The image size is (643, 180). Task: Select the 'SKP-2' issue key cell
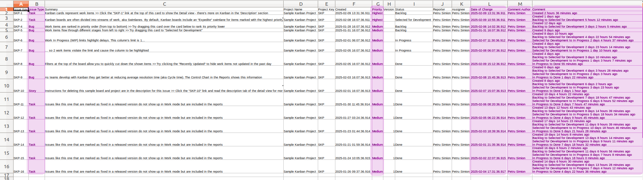click(21, 18)
